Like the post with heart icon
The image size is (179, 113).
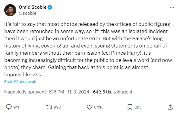pyautogui.click(x=89, y=107)
